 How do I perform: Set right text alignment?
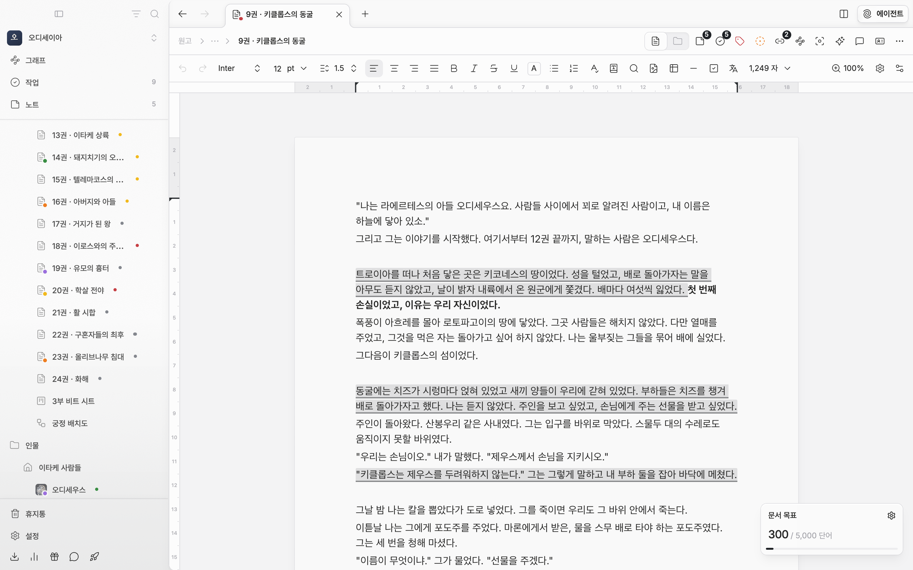pos(414,68)
